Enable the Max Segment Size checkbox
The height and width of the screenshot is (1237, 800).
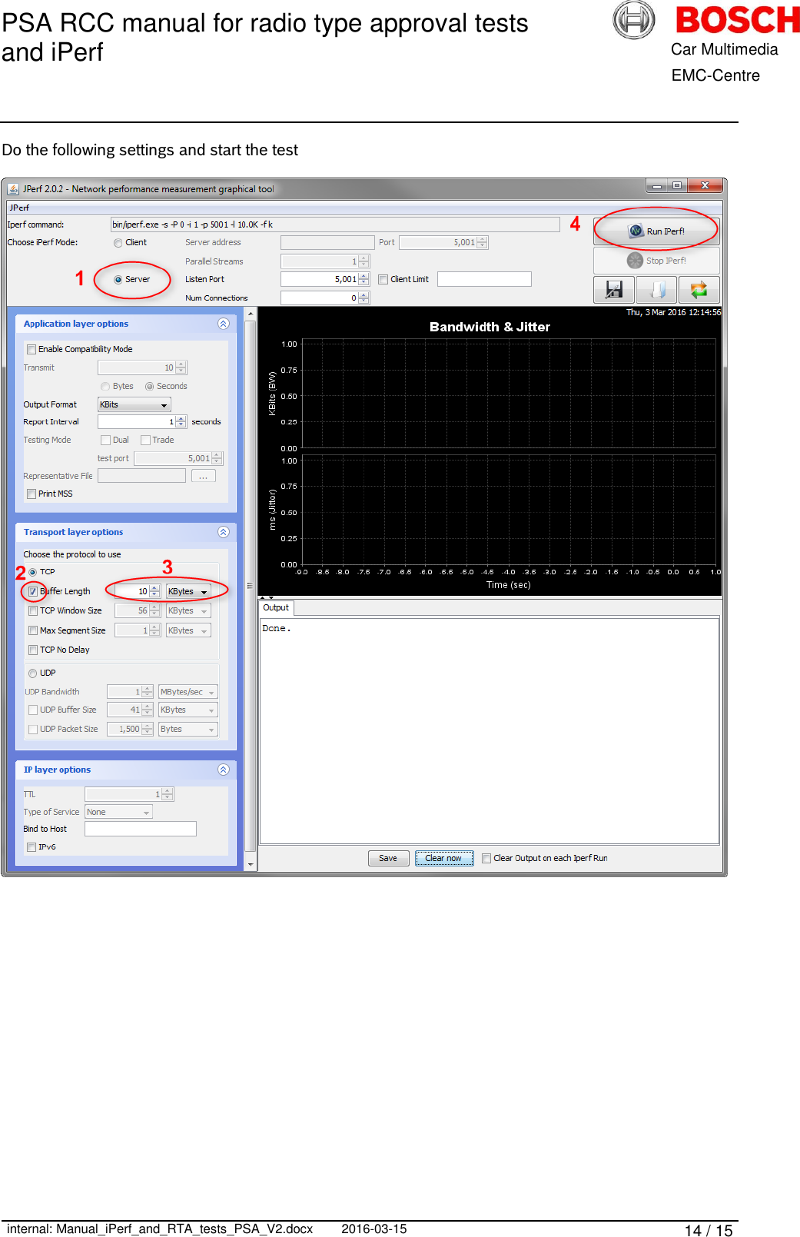point(33,630)
